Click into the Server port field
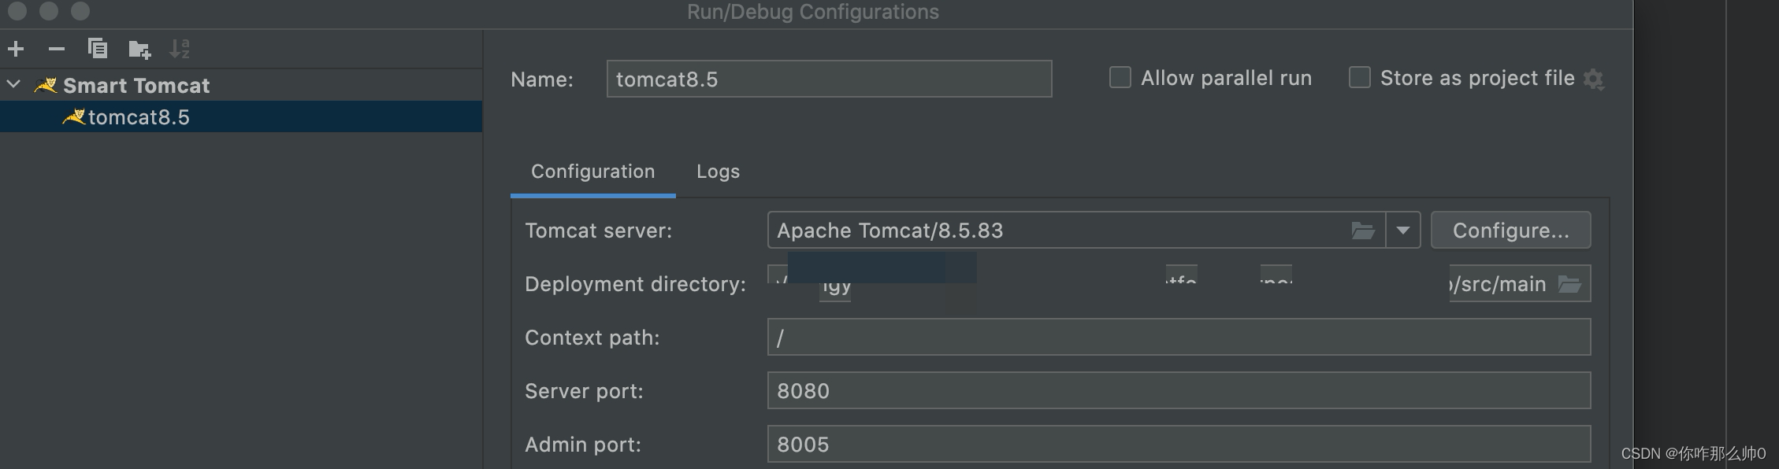 point(1179,390)
